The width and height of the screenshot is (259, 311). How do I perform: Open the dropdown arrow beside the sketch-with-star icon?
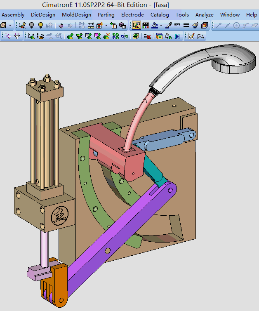(106, 26)
